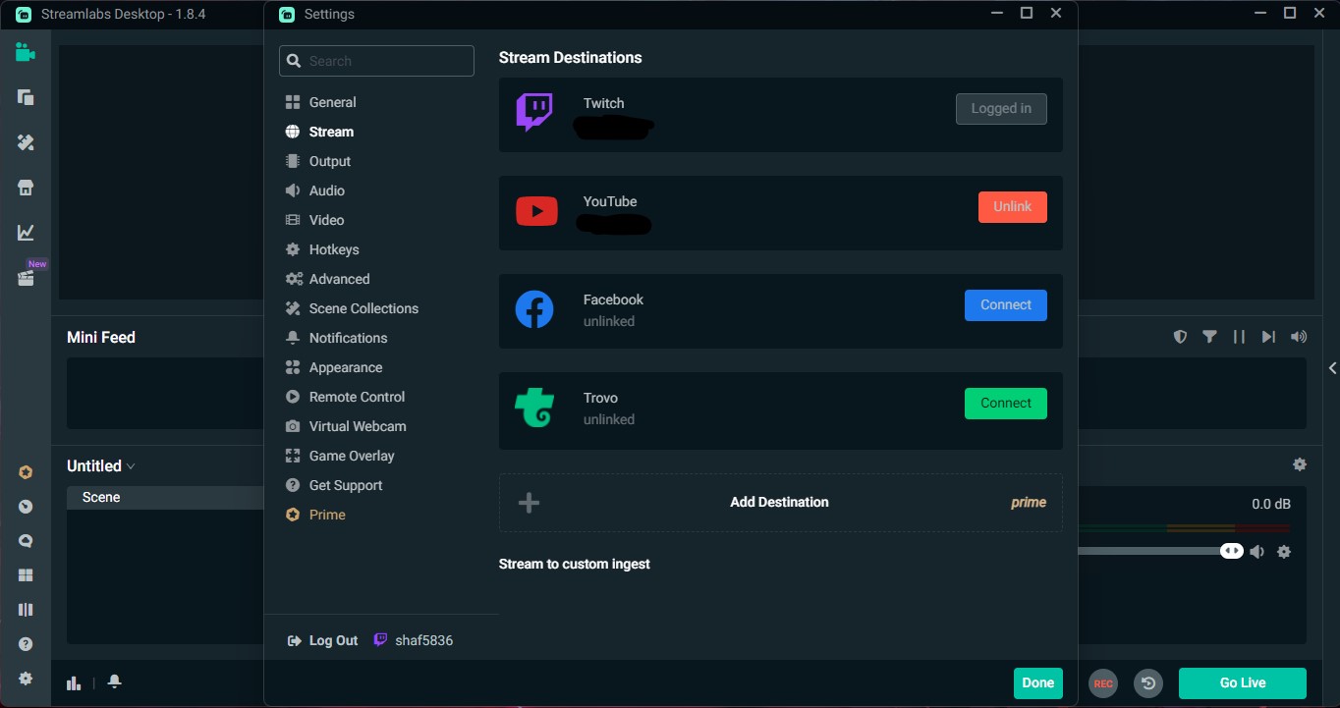Unlink the YouTube account
Viewport: 1340px width, 708px height.
1012,207
